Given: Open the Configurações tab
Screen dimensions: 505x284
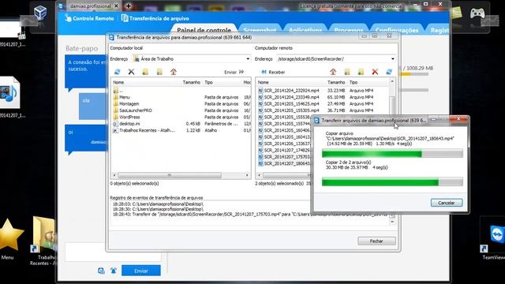Looking at the screenshot, I should tap(397, 30).
